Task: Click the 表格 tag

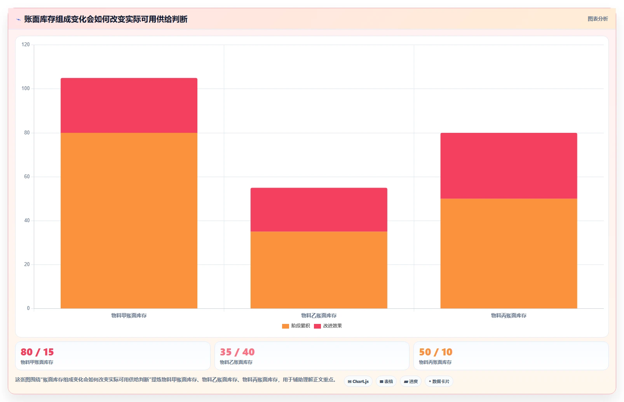Action: coord(386,381)
